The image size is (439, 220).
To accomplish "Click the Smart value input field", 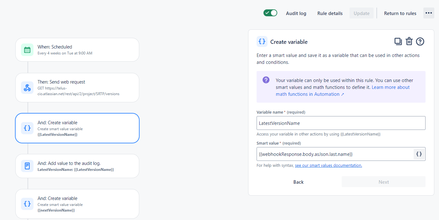I will pyautogui.click(x=335, y=154).
